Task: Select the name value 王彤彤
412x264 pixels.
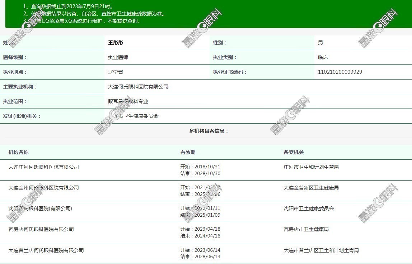Action: pos(115,43)
